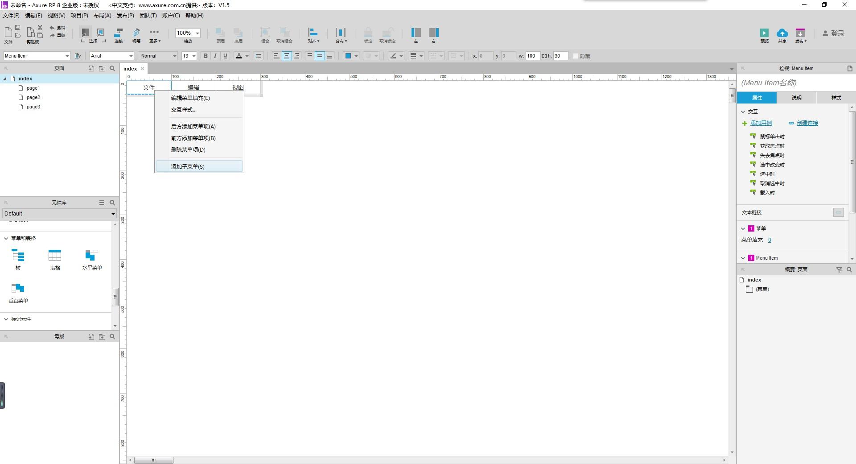Select the contained selection mode tool
This screenshot has width=856, height=464.
tap(101, 32)
